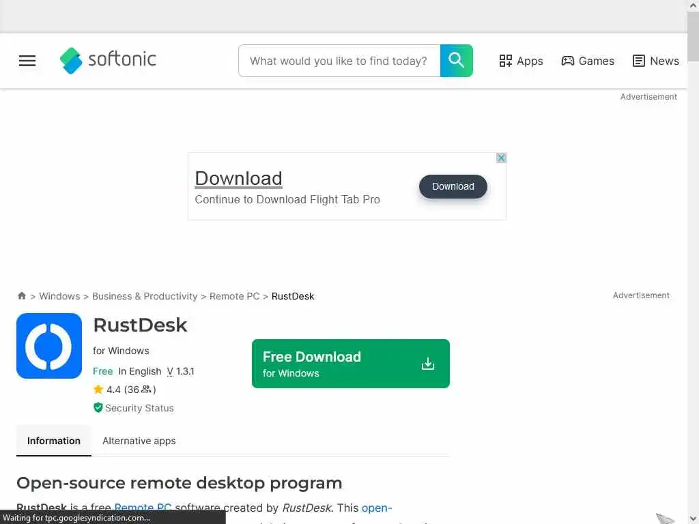Click the News page icon

coord(638,61)
